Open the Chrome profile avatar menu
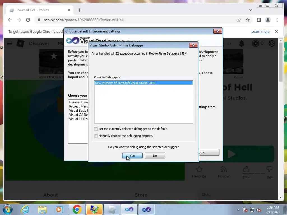The height and width of the screenshot is (215, 287). tap(268, 20)
